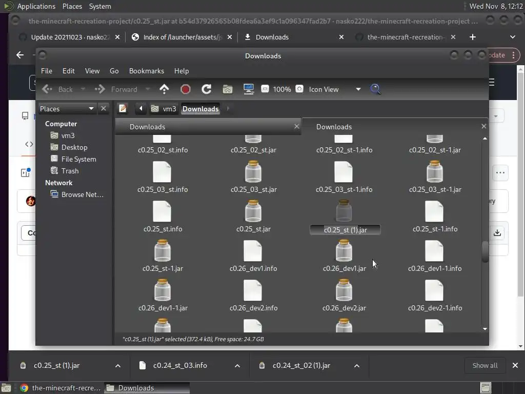Screen dimensions: 525x394
Task: Open new Chrome tab plus button
Action: pyautogui.click(x=472, y=37)
